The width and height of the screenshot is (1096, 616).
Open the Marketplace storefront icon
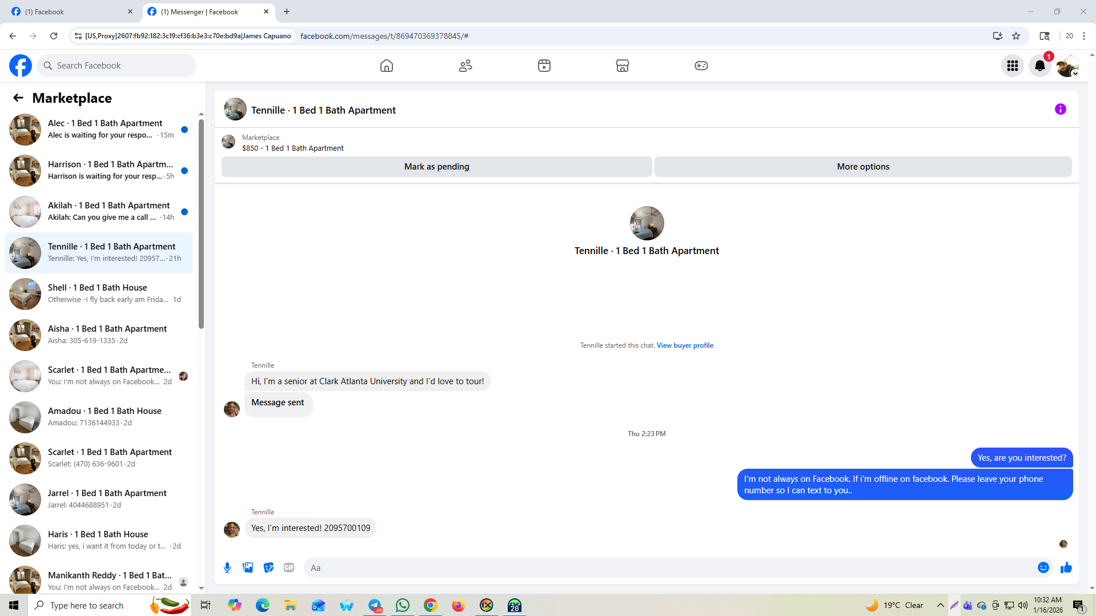pos(623,66)
